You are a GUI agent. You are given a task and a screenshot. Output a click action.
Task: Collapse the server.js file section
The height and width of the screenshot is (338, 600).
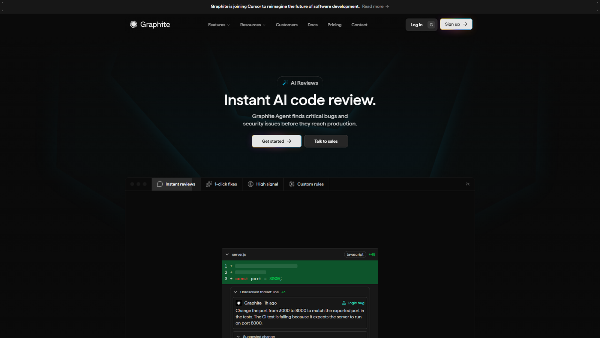tap(227, 255)
